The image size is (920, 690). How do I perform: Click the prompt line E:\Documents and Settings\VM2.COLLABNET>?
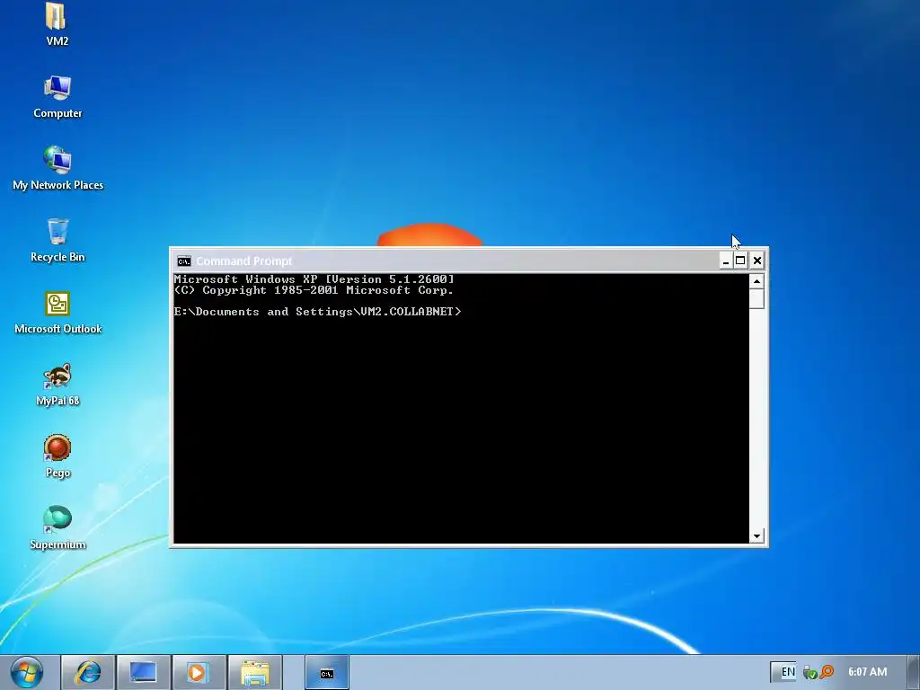point(317,312)
